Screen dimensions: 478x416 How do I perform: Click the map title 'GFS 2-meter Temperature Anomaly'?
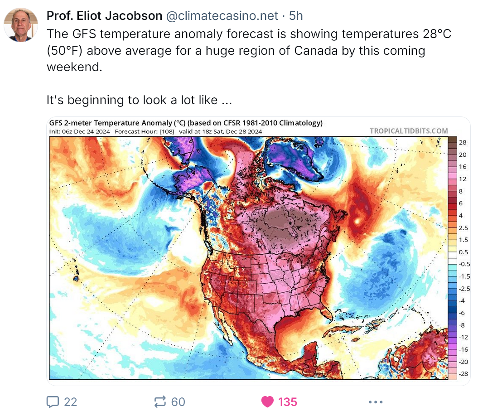pos(111,123)
